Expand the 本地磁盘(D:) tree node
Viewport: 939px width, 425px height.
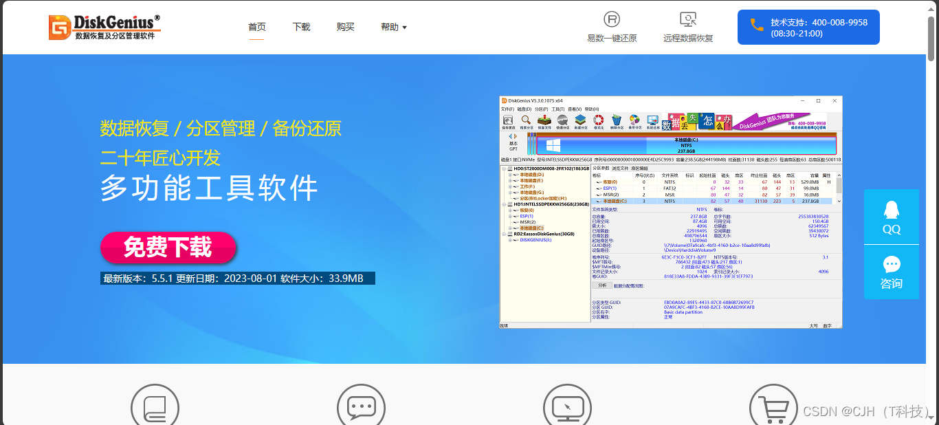[510, 175]
